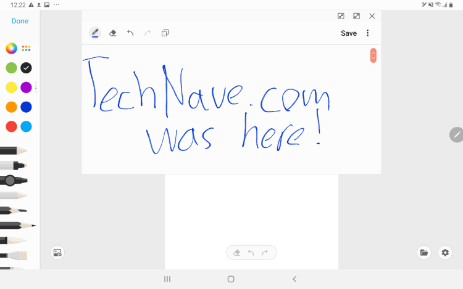Viewport: 463px width, 289px height.
Task: Save the handwritten note
Action: tap(349, 33)
